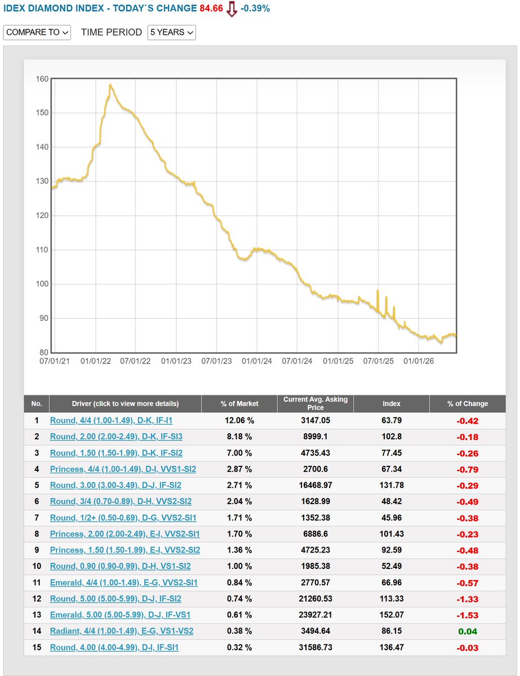Viewport: 520px width, 676px height.
Task: Click the % of Change column header
Action: [468, 403]
